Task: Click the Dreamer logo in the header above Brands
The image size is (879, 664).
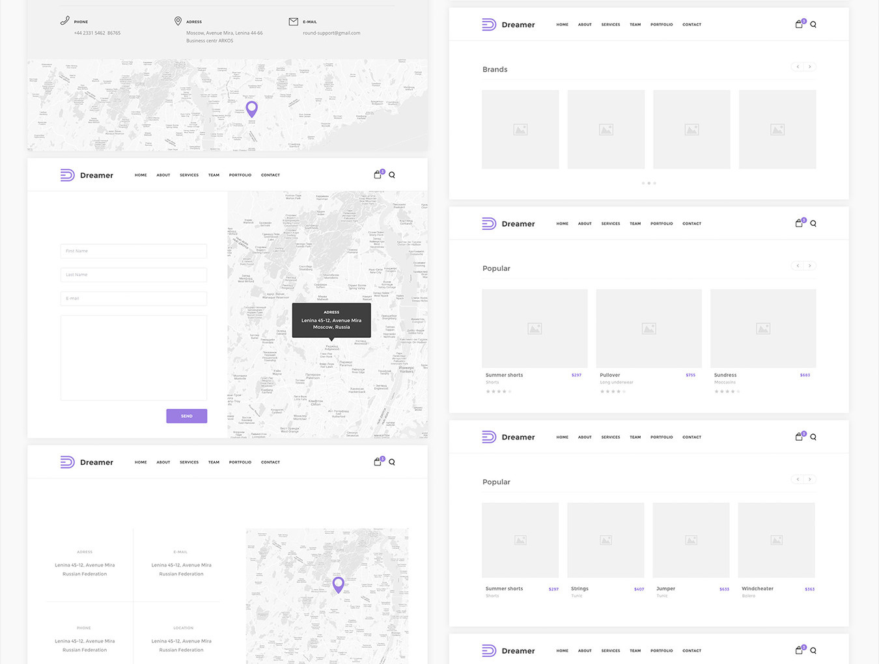Action: click(x=508, y=25)
